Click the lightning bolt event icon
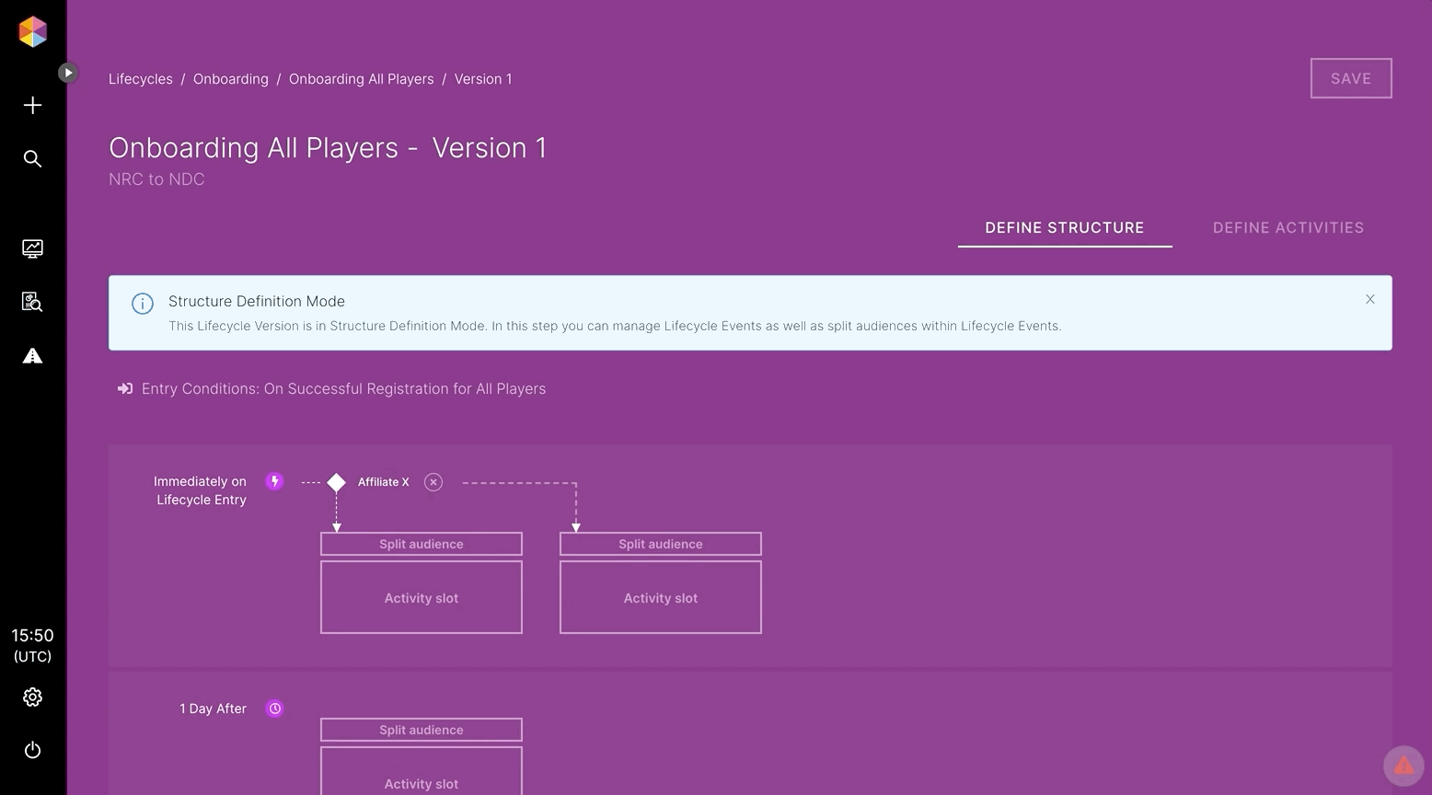The width and height of the screenshot is (1432, 795). coord(274,481)
